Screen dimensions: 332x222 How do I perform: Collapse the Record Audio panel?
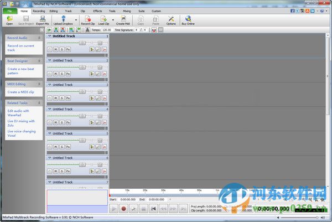click(39, 38)
